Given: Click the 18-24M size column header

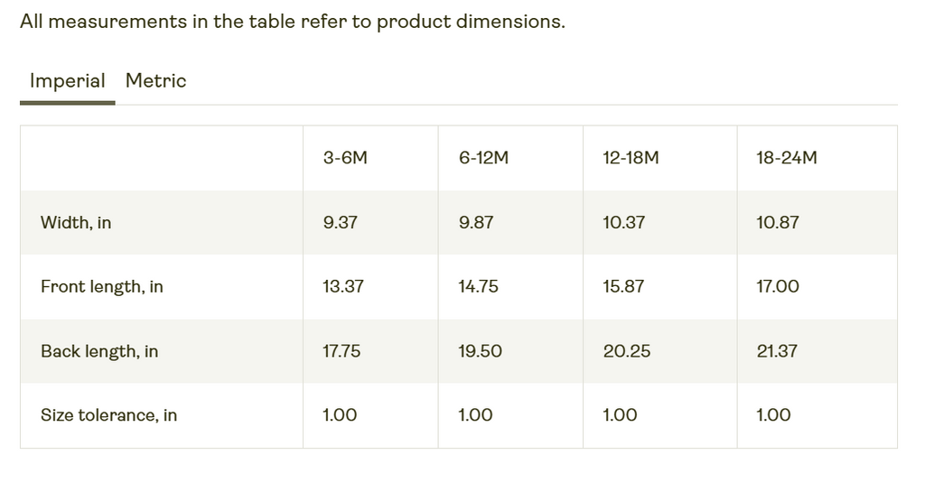Looking at the screenshot, I should (x=786, y=158).
